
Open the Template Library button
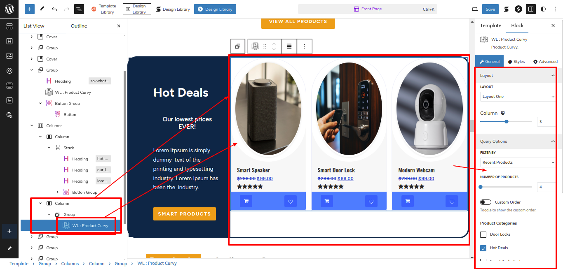103,9
